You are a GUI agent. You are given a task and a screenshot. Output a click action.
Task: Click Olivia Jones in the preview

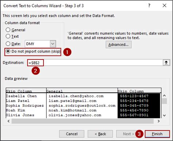[20, 115]
